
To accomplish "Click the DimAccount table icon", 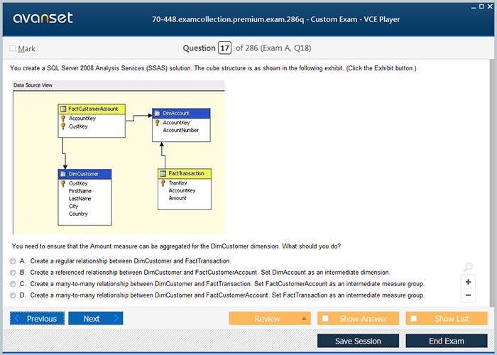I will pos(157,114).
